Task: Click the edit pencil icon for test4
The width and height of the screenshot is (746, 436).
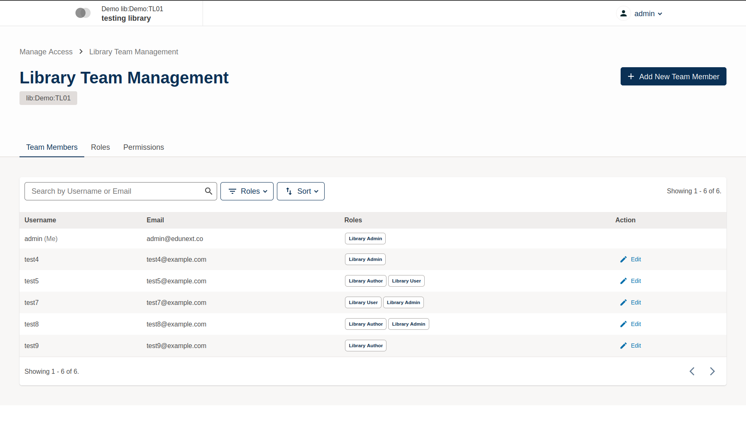Action: tap(623, 259)
